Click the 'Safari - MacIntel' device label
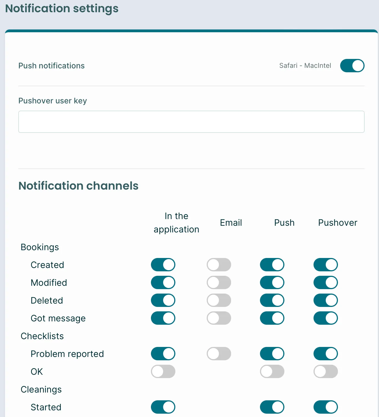 point(305,66)
